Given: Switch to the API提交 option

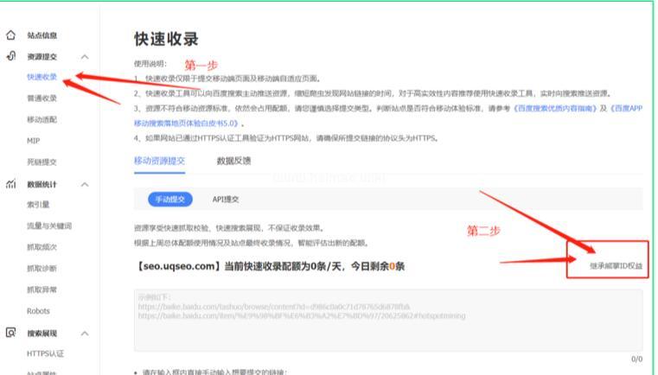Looking at the screenshot, I should pos(226,200).
